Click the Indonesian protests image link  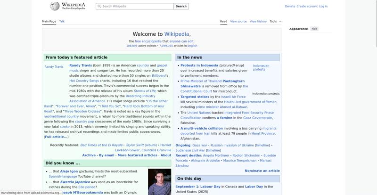tap(261, 67)
